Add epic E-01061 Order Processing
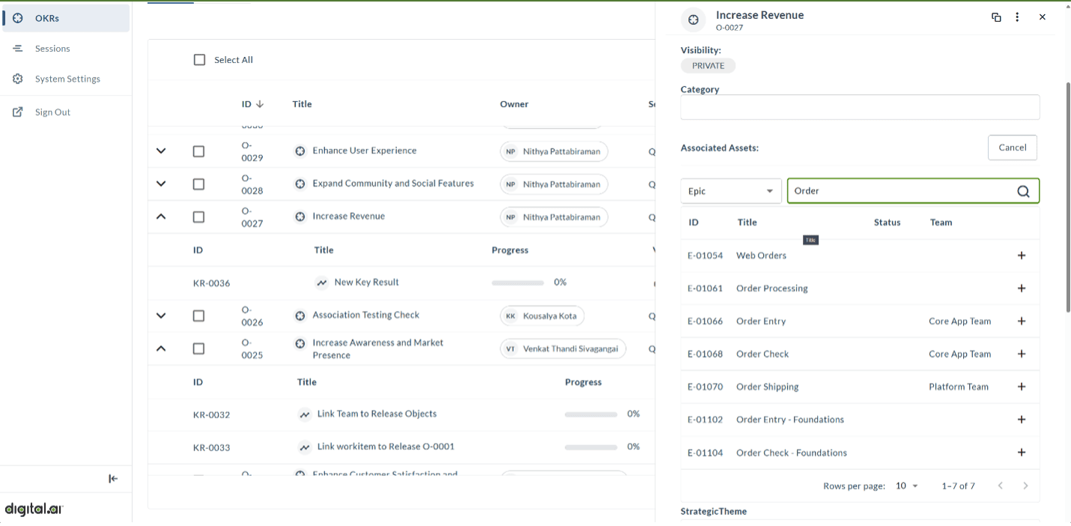The width and height of the screenshot is (1071, 526). coord(1022,288)
